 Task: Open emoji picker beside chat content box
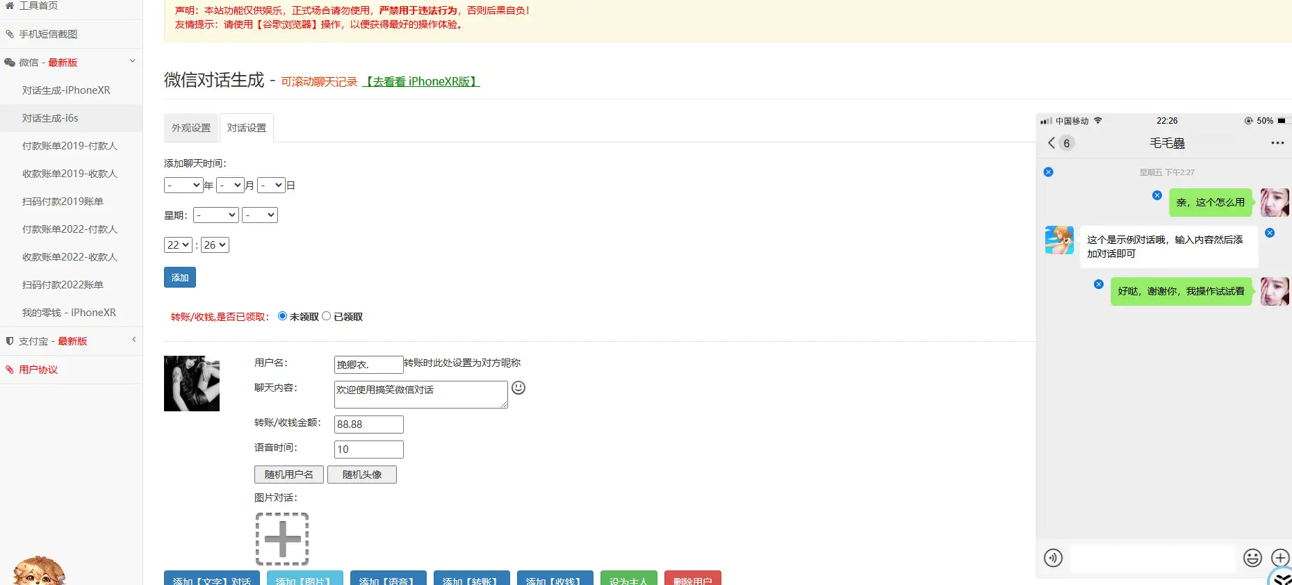pos(518,388)
